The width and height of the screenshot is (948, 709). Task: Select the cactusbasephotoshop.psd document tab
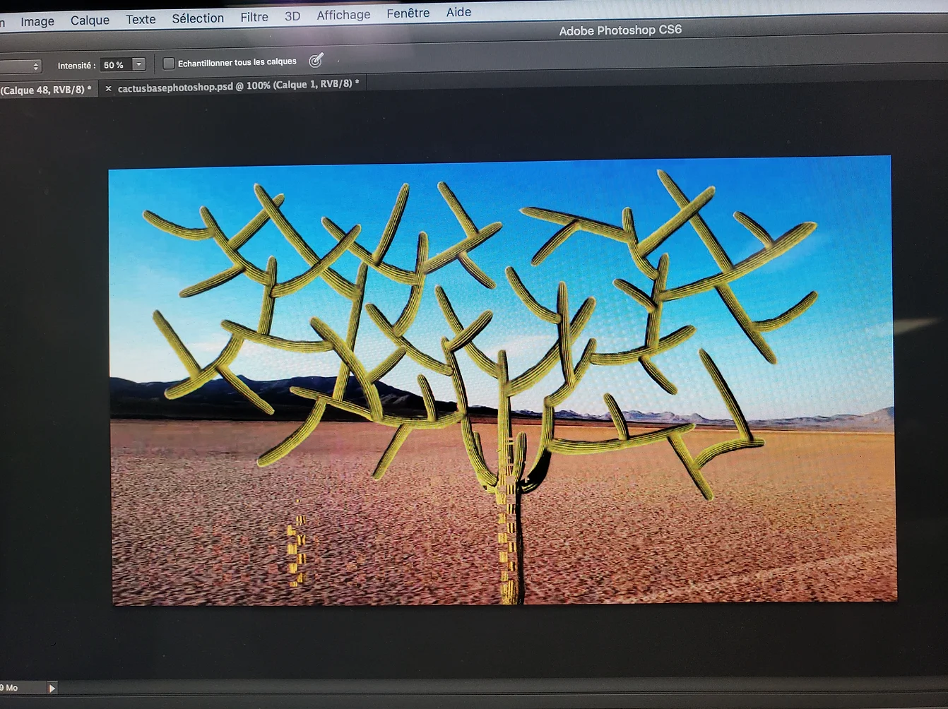click(x=238, y=85)
